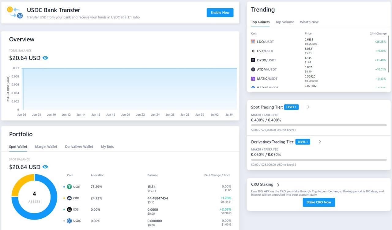
Task: Open the Margin Wallet tab
Action: click(x=46, y=147)
